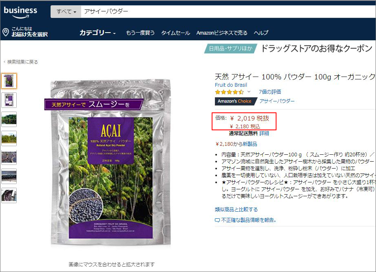Click the report-incorrect-info speech bubble icon
This screenshot has width=376, height=272.
[x=217, y=220]
